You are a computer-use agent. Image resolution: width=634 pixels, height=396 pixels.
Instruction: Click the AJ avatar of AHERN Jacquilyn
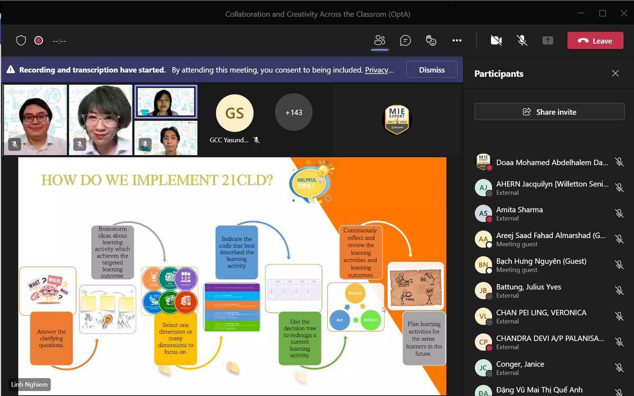click(x=483, y=187)
